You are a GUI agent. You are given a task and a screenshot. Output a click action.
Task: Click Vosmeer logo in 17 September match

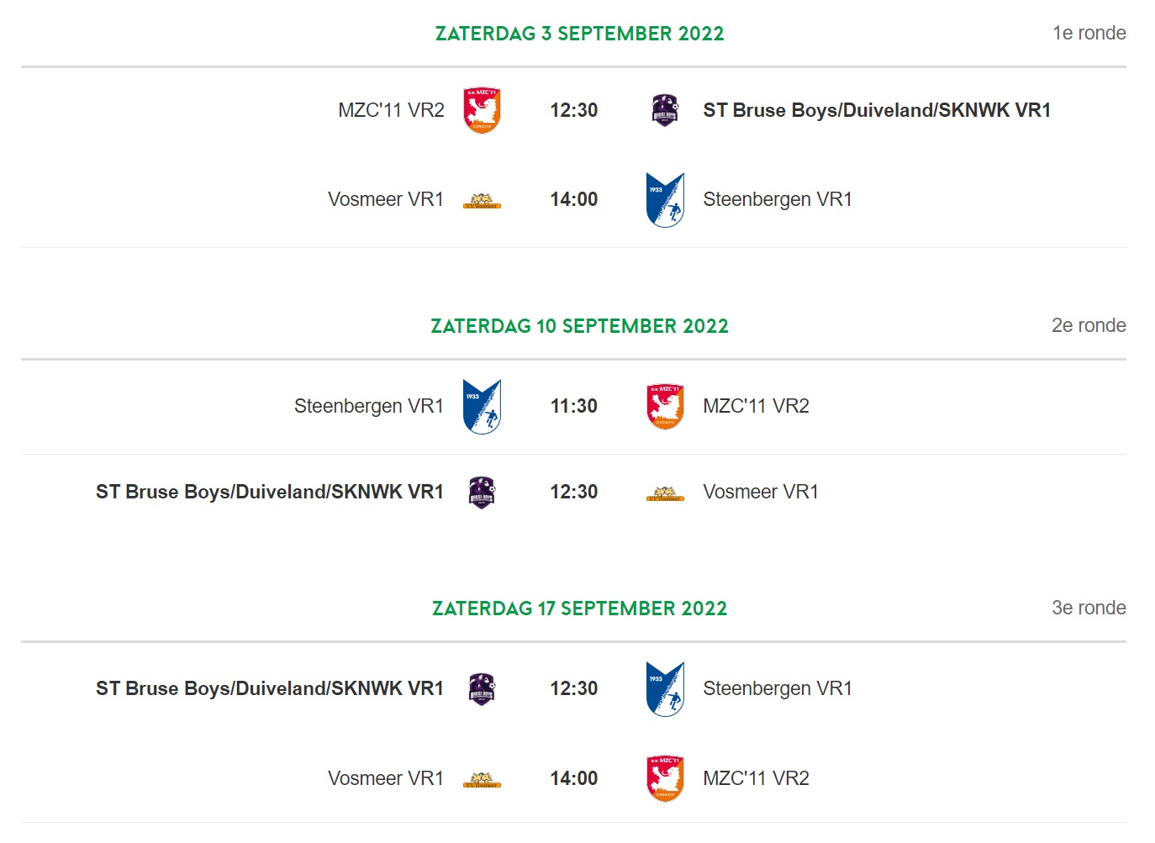coord(482,780)
